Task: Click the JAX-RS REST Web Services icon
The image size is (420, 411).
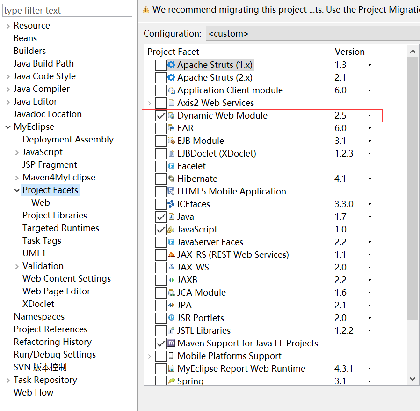Action: point(171,255)
